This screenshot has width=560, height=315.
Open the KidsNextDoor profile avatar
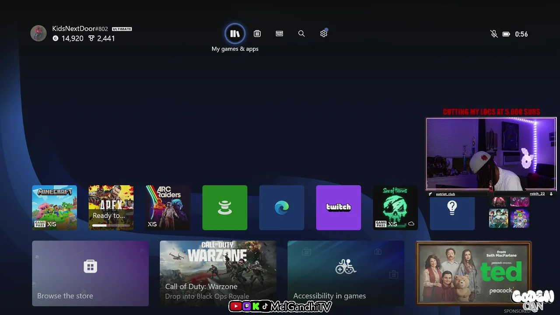pyautogui.click(x=38, y=33)
